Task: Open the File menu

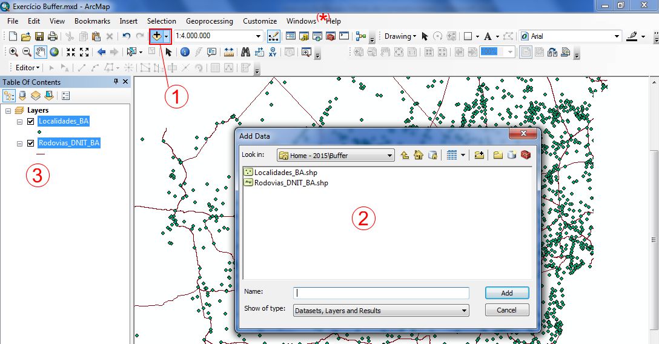Action: point(13,21)
